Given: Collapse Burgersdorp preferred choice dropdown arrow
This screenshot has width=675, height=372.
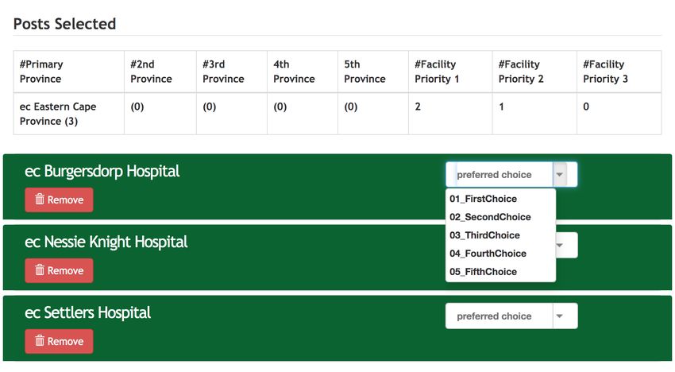Looking at the screenshot, I should point(560,175).
